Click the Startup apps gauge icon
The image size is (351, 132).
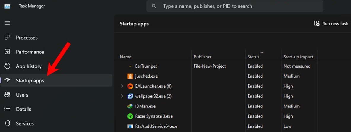(7, 80)
